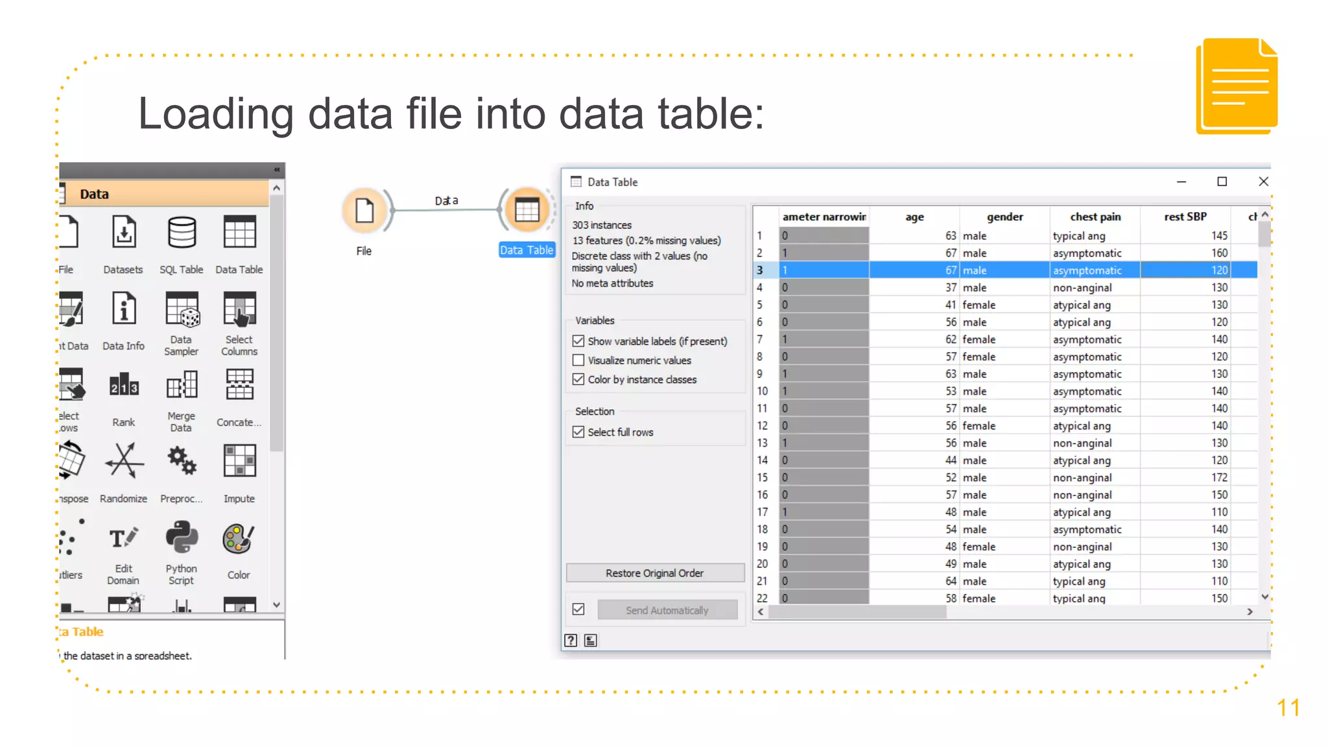Image resolution: width=1328 pixels, height=747 pixels.
Task: Enable Visualize numeric values checkbox
Action: tap(578, 361)
